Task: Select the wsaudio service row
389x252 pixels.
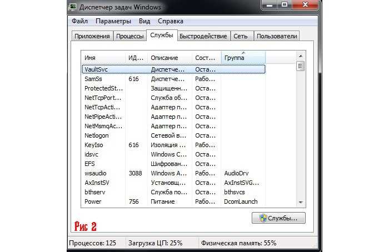Action: [x=173, y=173]
